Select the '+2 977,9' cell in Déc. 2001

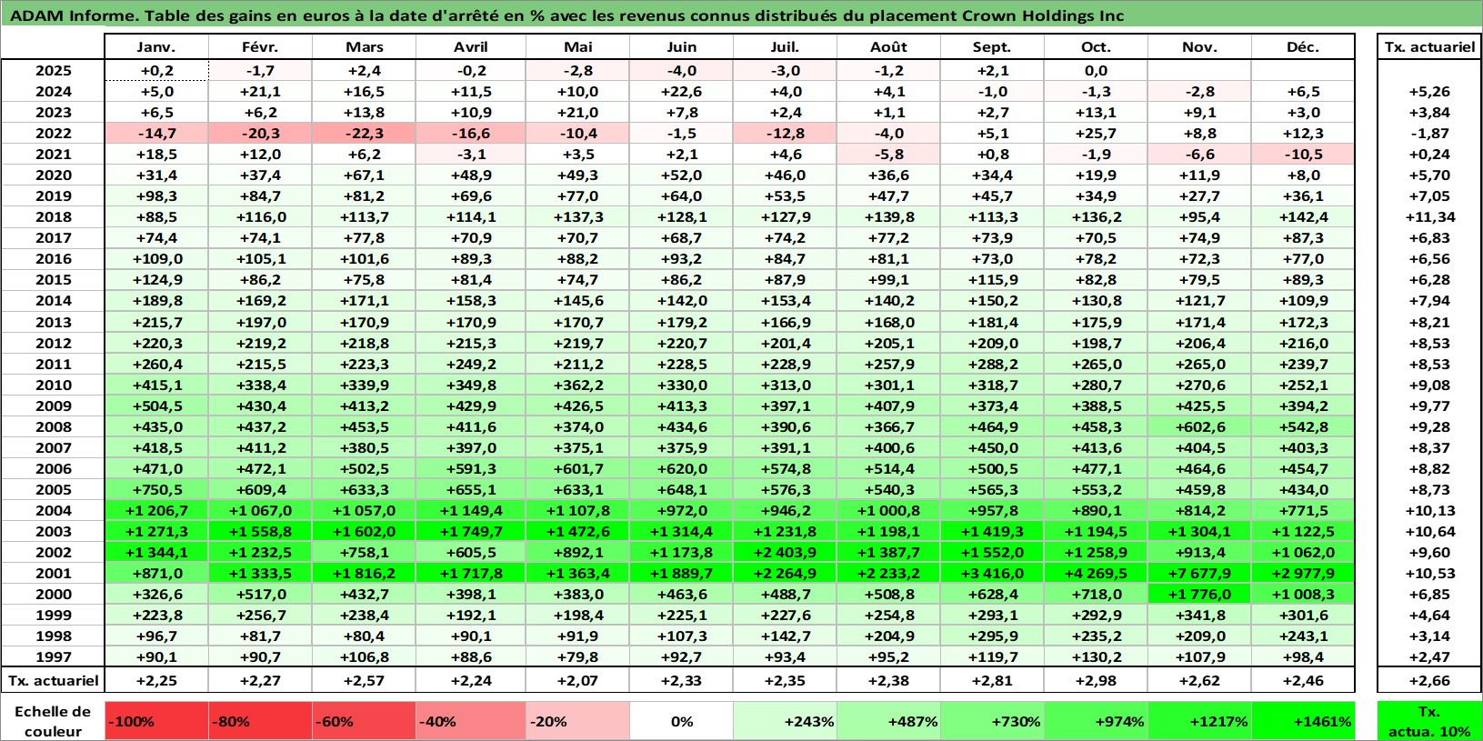pos(1303,574)
